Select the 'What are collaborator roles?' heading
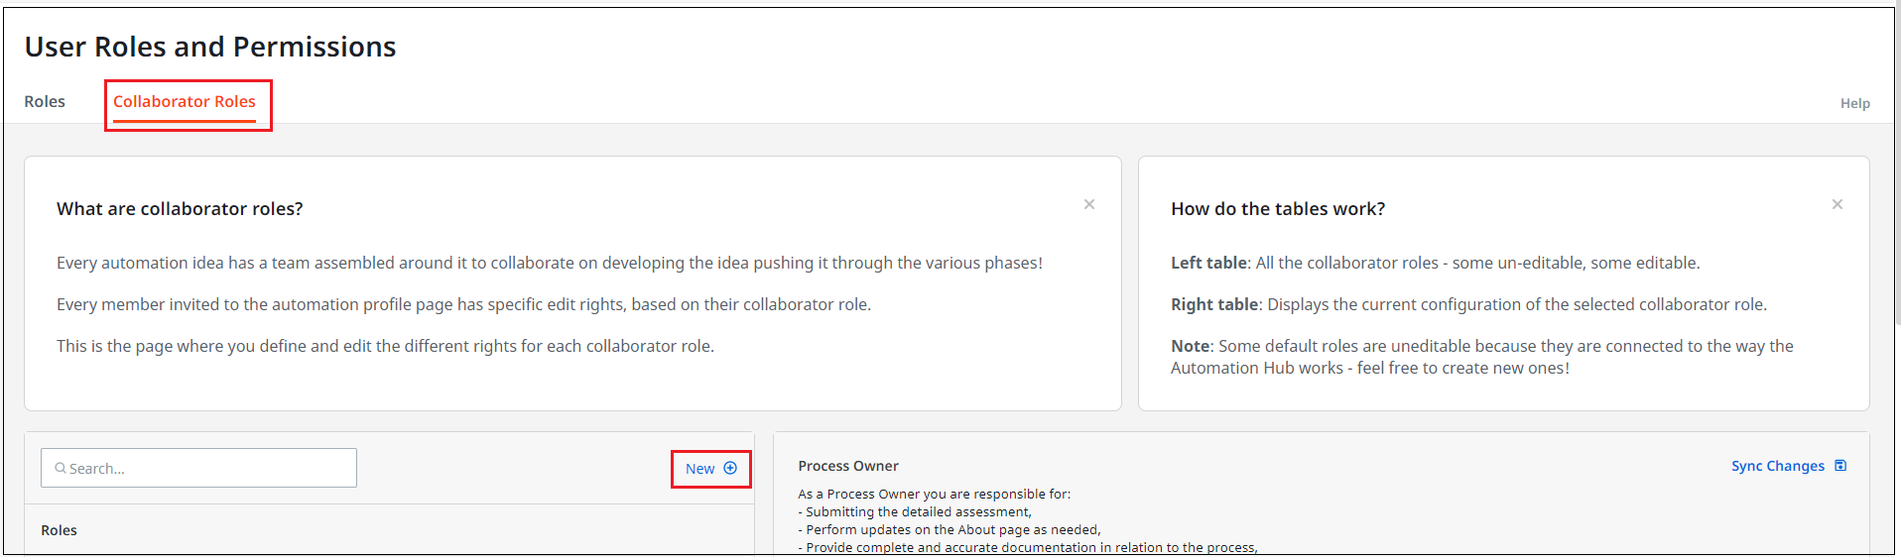The width and height of the screenshot is (1901, 557). pyautogui.click(x=180, y=209)
